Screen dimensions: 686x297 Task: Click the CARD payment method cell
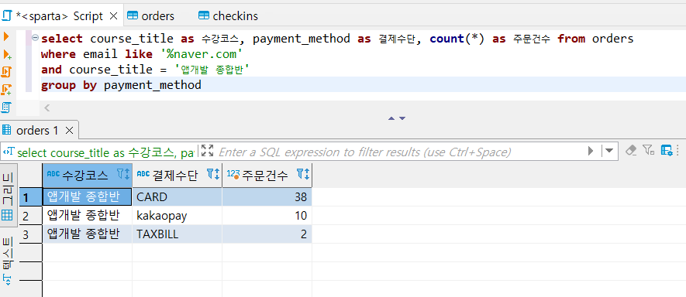click(x=178, y=197)
